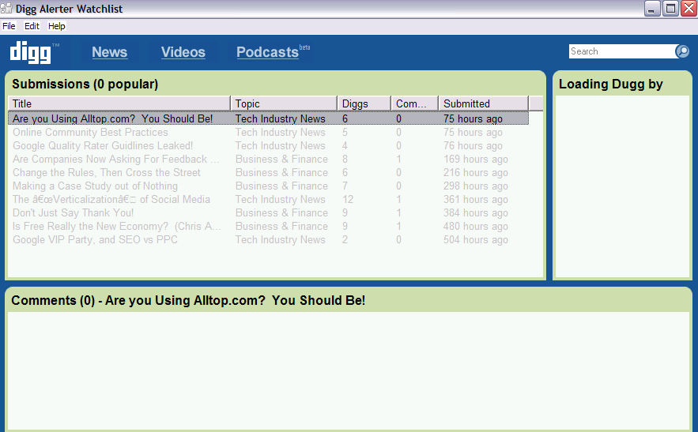Sort by the Com... comments column
The height and width of the screenshot is (432, 698).
[x=415, y=103]
